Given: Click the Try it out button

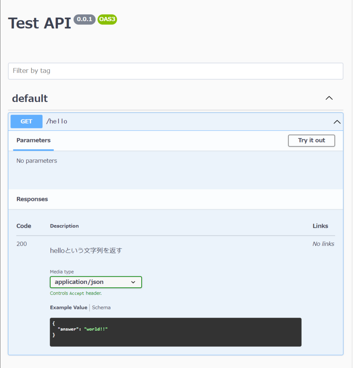Looking at the screenshot, I should 311,141.
